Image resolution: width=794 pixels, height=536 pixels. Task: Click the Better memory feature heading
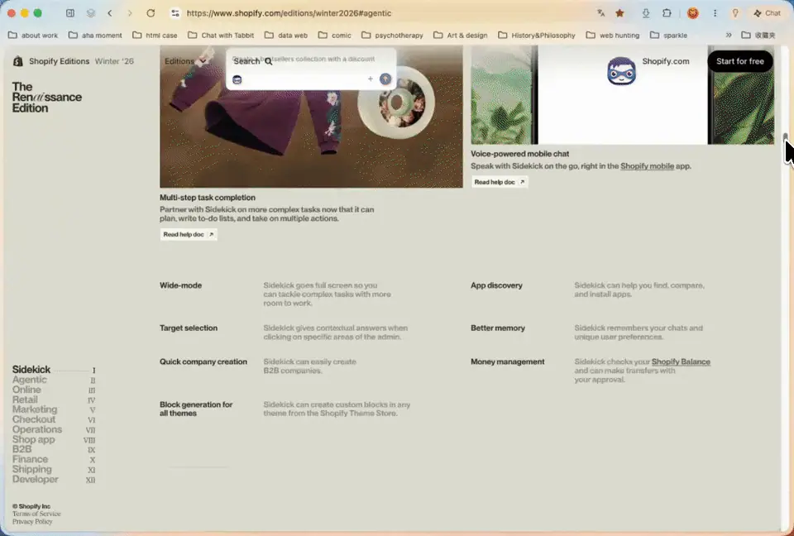498,328
